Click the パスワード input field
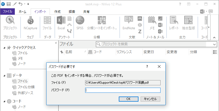 [123, 90]
